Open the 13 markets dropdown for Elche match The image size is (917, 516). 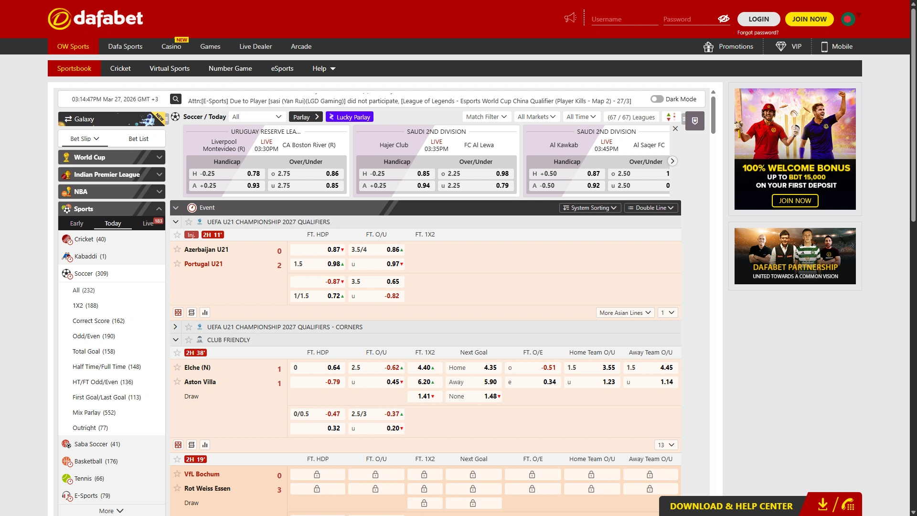coord(666,445)
